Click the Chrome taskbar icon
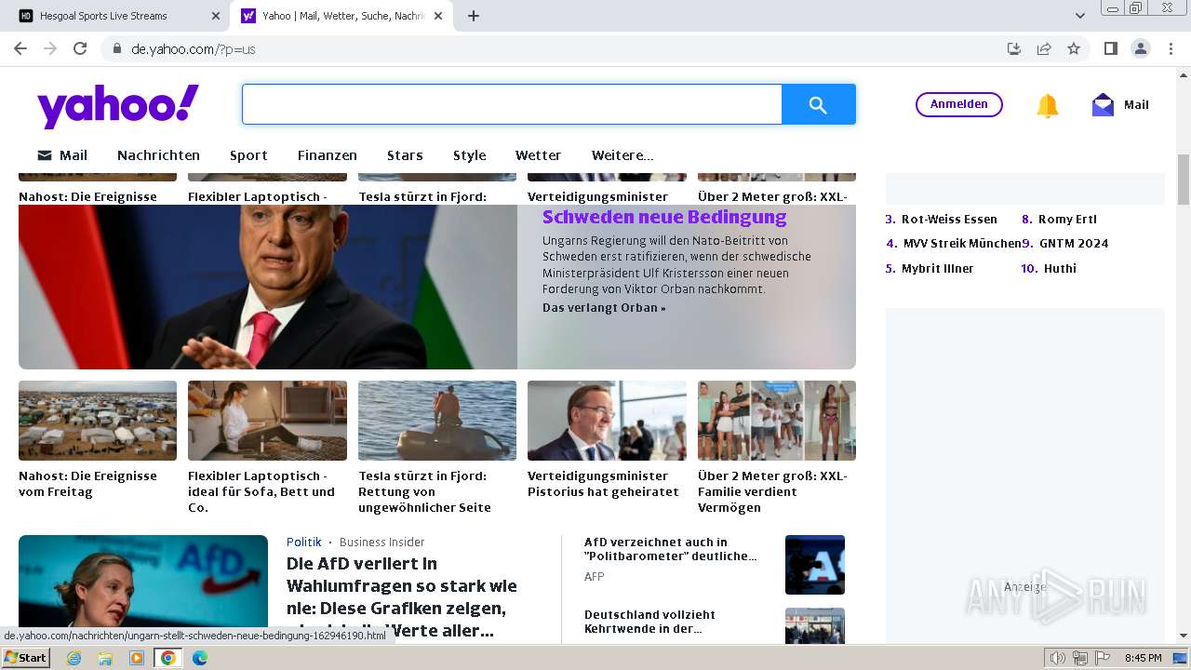The image size is (1191, 670). [168, 658]
